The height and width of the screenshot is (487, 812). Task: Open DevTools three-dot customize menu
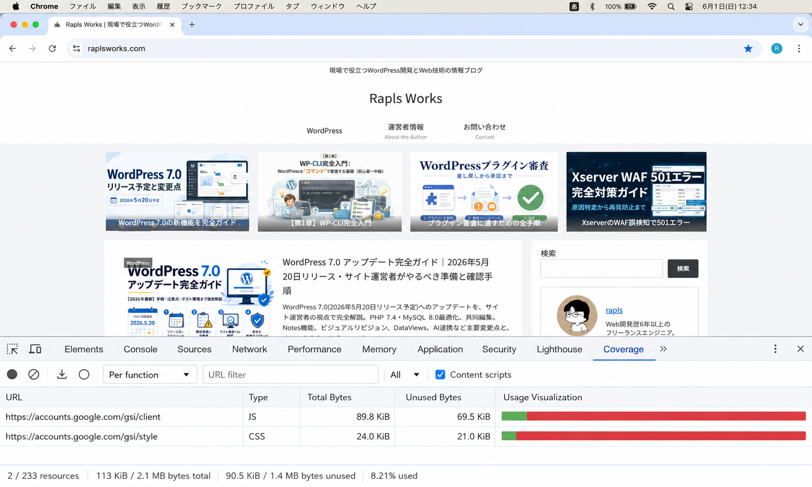(x=775, y=349)
